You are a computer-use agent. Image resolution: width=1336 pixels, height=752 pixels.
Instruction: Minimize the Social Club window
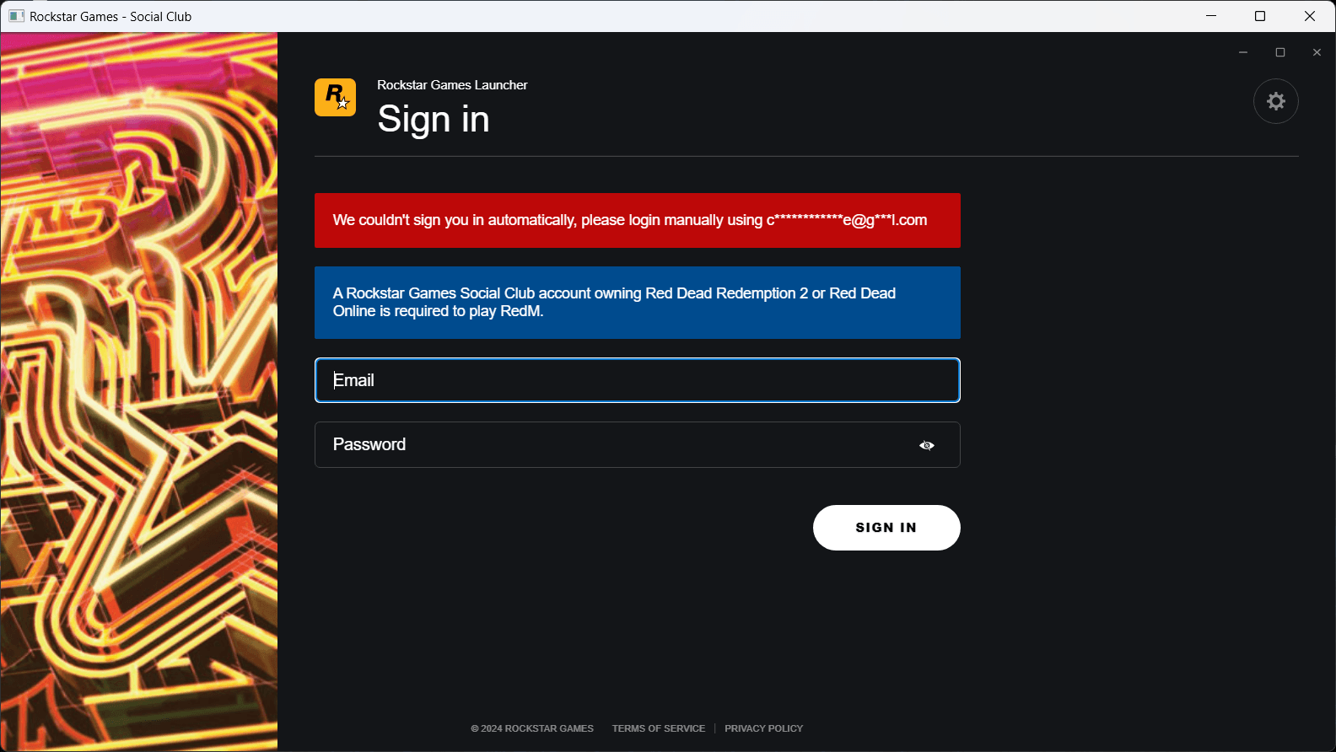tap(1211, 16)
